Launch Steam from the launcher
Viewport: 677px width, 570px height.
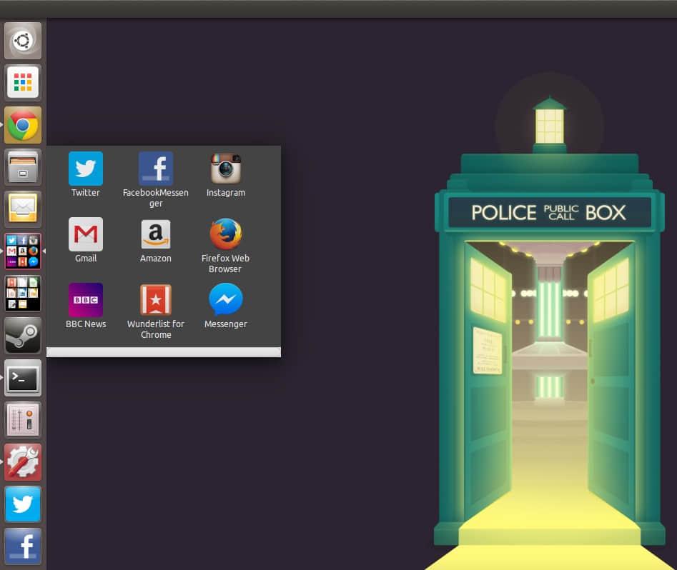[x=23, y=336]
